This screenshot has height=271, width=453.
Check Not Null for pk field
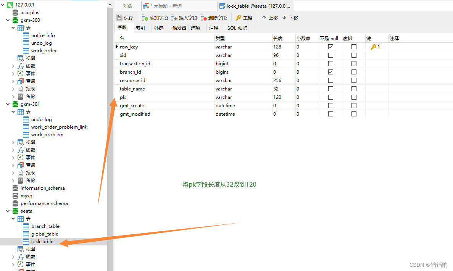(331, 97)
